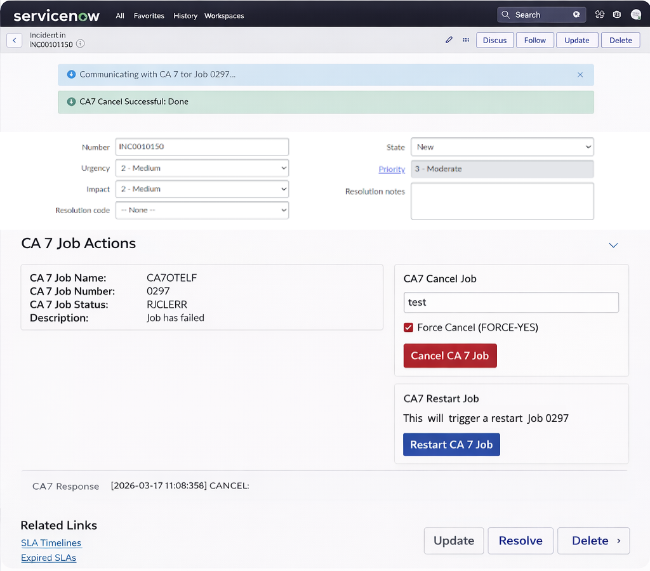Viewport: 650px width, 571px height.
Task: Click the header Update button
Action: pyautogui.click(x=576, y=40)
